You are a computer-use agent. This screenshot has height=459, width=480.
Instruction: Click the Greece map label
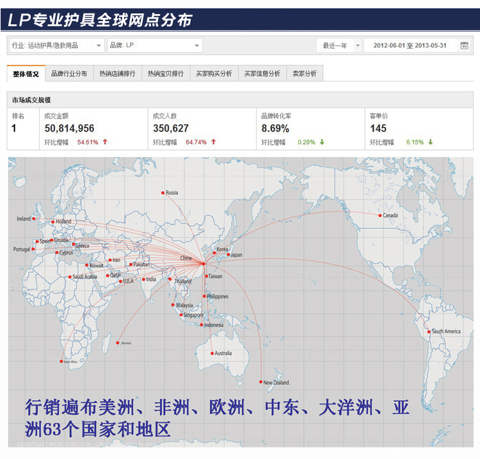click(83, 246)
